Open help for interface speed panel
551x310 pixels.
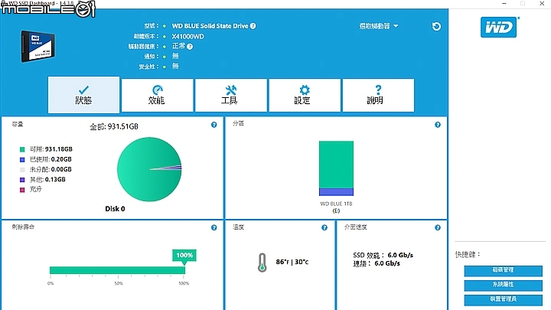point(438,228)
